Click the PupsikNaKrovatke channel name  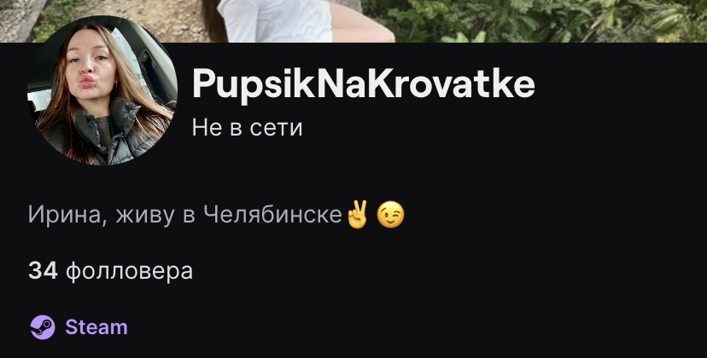tap(363, 84)
